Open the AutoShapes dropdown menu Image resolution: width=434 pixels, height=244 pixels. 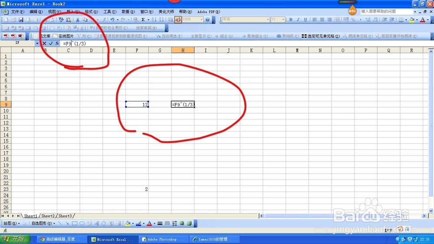[x=43, y=223]
